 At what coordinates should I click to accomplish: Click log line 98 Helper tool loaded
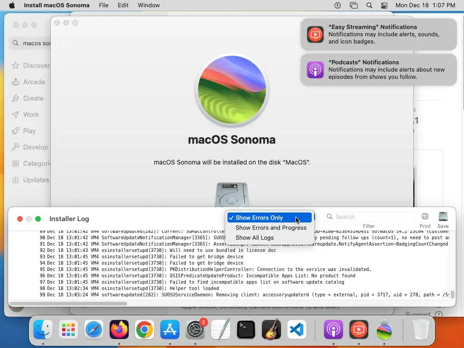[129, 288]
